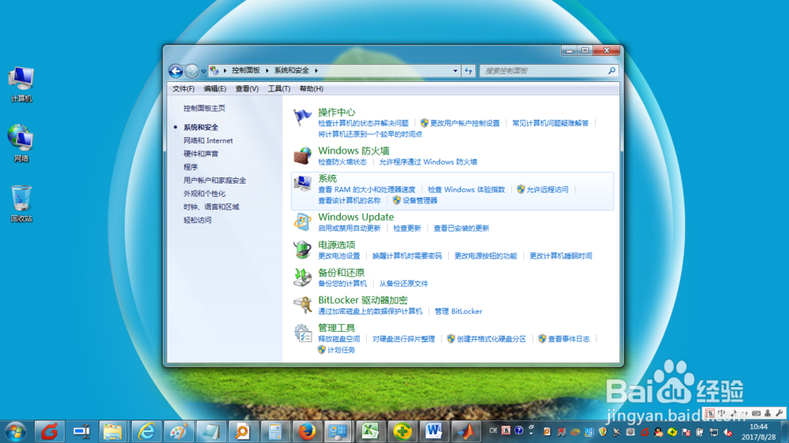The width and height of the screenshot is (789, 443).
Task: Open the 工具(T) menu
Action: click(x=279, y=88)
